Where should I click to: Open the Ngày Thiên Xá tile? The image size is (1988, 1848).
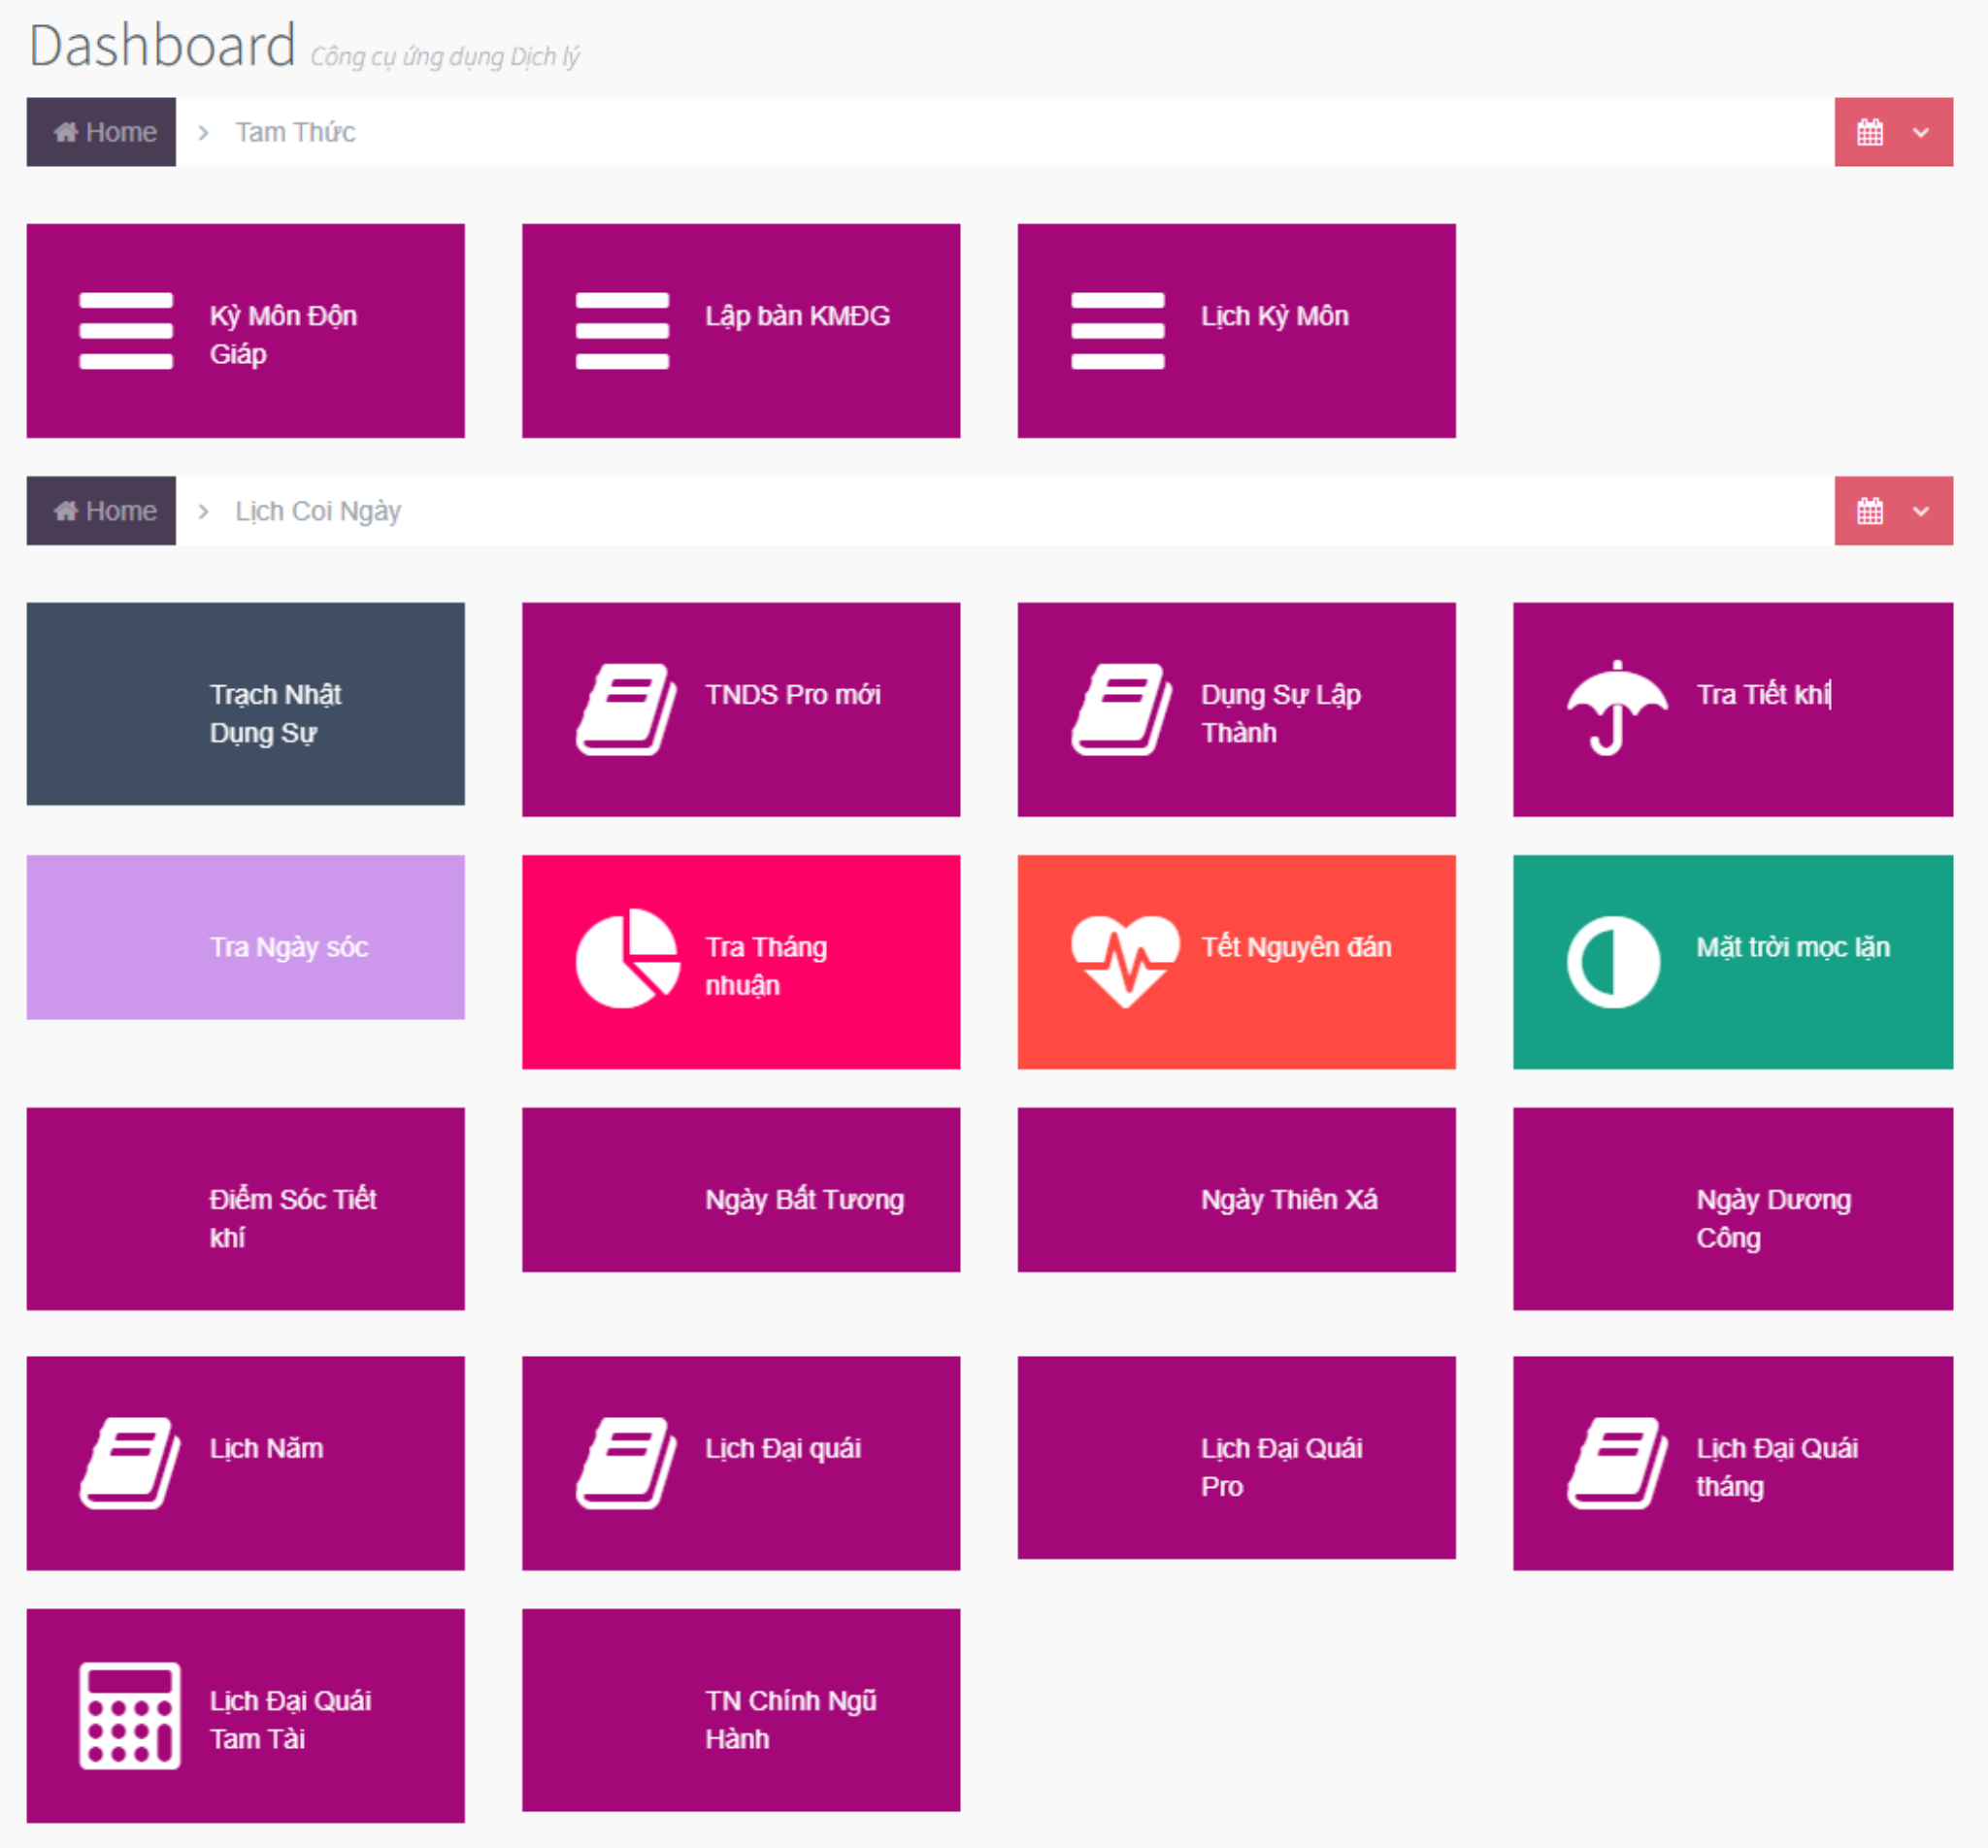pos(1237,1190)
